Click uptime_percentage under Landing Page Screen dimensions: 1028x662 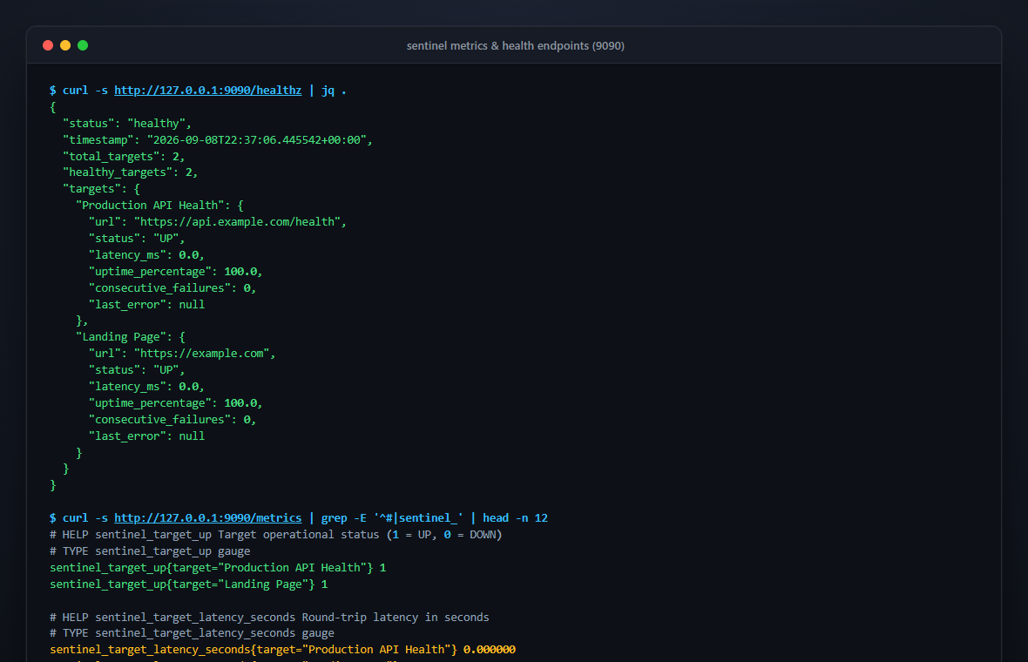click(x=176, y=403)
